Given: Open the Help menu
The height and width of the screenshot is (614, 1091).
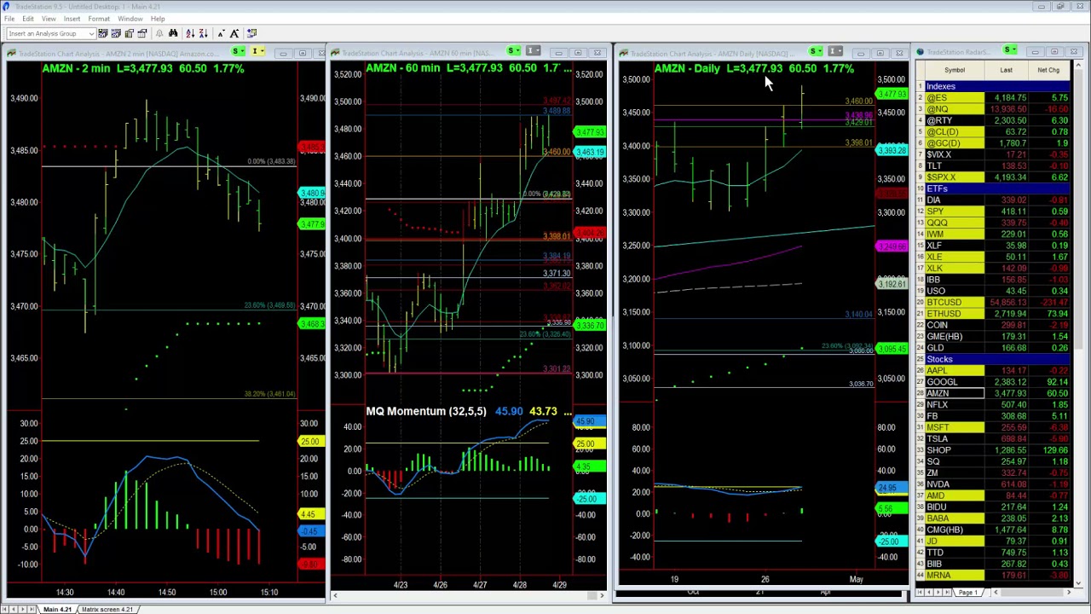Looking at the screenshot, I should pos(158,19).
